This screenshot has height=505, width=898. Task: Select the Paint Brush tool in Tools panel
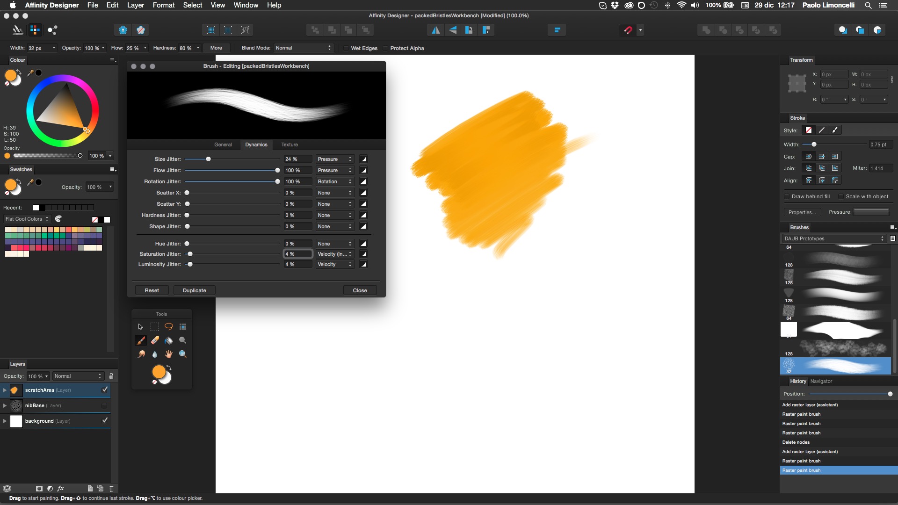click(141, 340)
